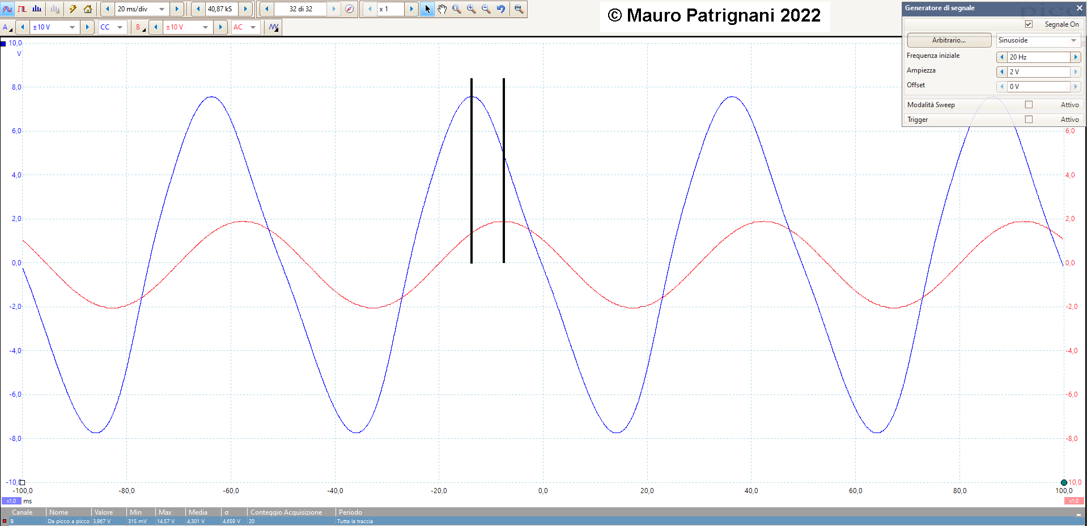The width and height of the screenshot is (1087, 526).
Task: Click the Home view icon
Action: tap(88, 9)
